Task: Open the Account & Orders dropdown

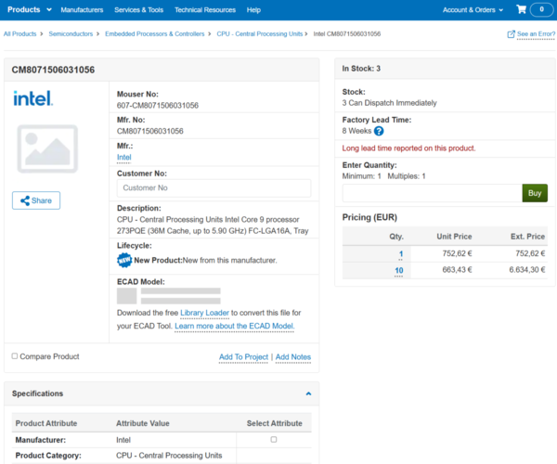Action: 473,10
